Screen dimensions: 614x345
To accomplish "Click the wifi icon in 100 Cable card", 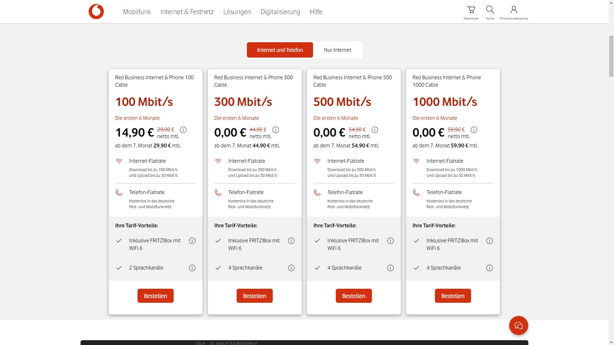I will (x=119, y=161).
